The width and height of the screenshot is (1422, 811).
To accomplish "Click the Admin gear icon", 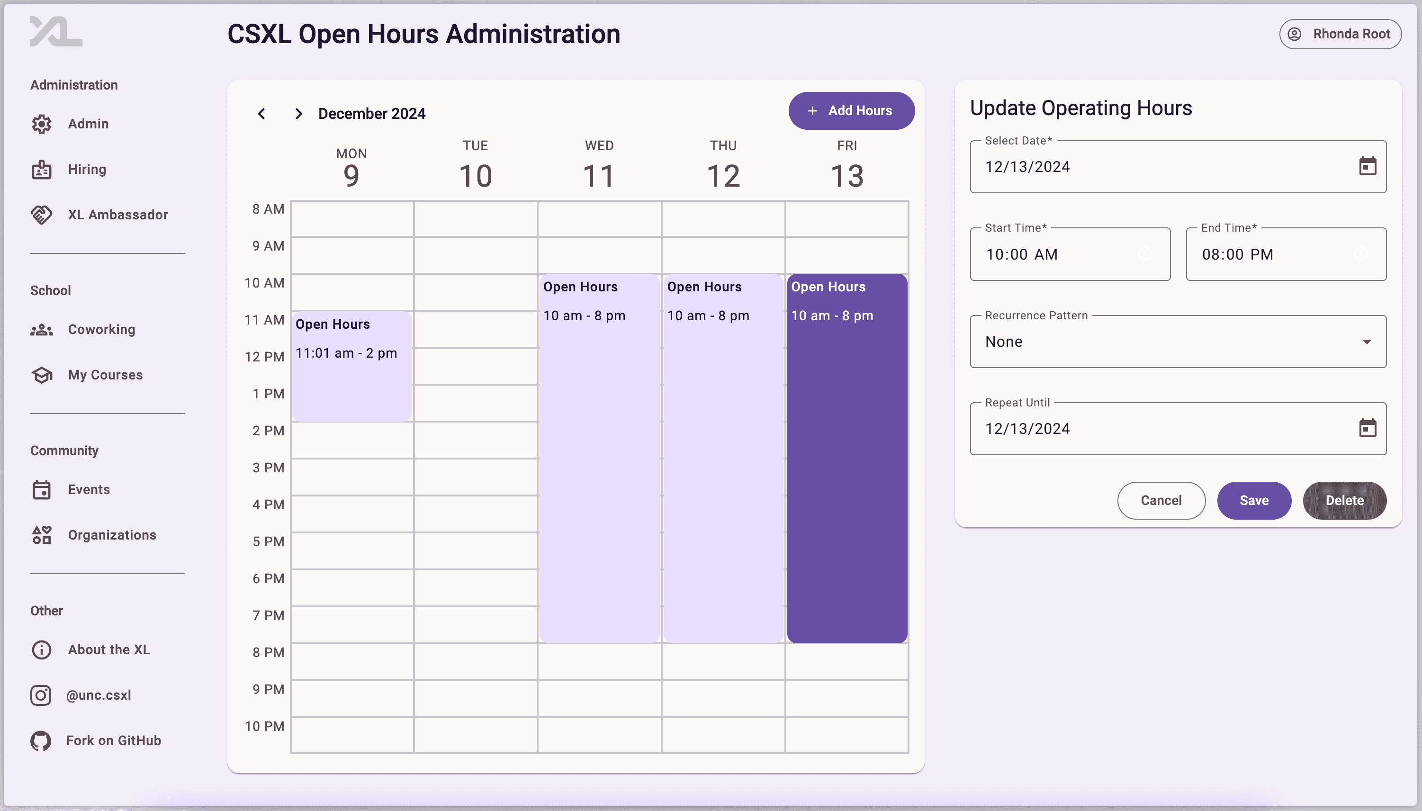I will click(41, 124).
